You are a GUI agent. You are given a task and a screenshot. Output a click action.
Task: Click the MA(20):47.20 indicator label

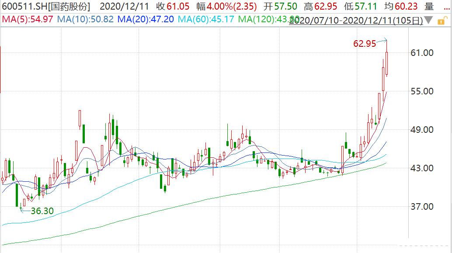click(146, 19)
